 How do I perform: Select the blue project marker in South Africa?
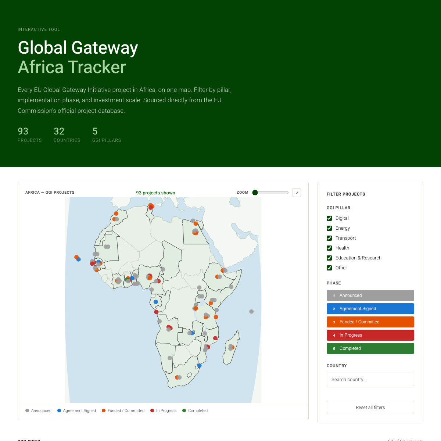point(199,365)
